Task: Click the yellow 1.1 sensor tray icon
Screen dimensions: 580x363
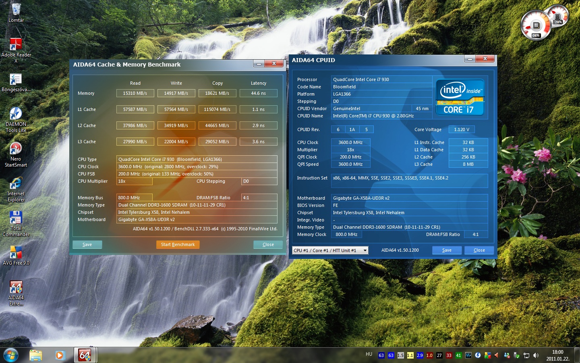Action: (410, 355)
